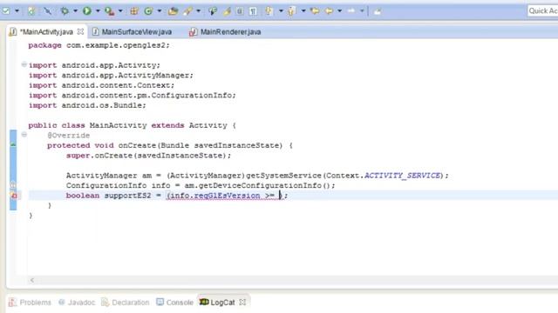Toggle Mark Occurrences highlighter

point(227,11)
